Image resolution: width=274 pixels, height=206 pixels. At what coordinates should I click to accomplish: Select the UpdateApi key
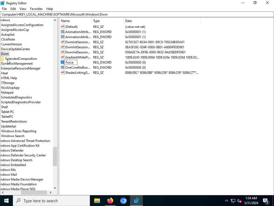(9, 126)
